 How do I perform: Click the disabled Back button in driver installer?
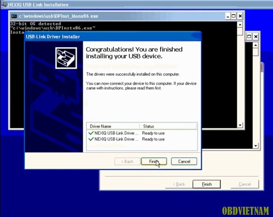(127, 161)
